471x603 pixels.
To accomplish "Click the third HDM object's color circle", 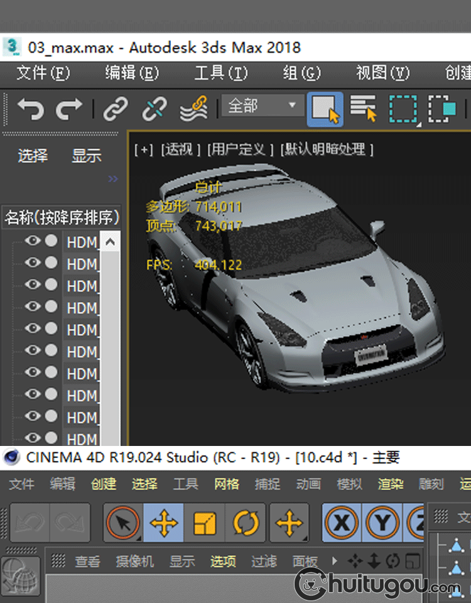I will click(51, 285).
